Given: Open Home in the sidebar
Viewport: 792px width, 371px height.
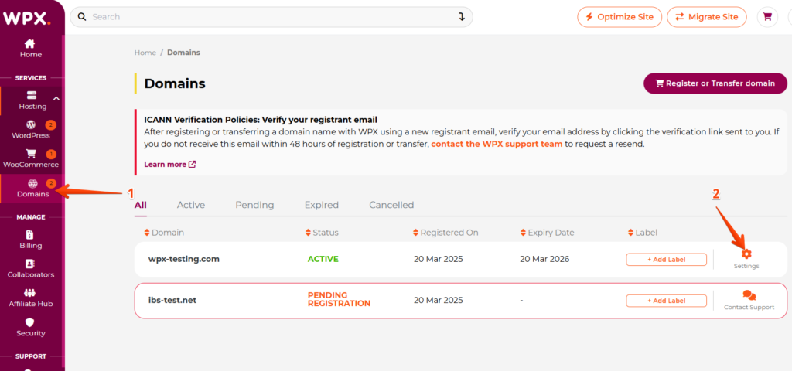Looking at the screenshot, I should [30, 49].
